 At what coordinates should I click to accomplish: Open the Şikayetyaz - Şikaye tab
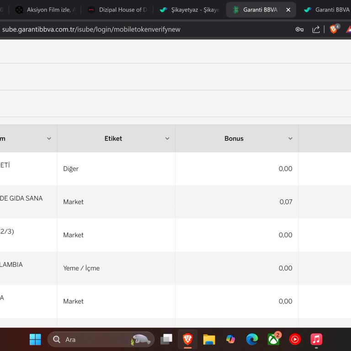(x=189, y=10)
